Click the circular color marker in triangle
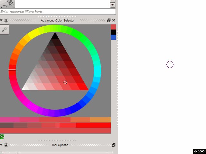206x154 pixels. [65, 82]
